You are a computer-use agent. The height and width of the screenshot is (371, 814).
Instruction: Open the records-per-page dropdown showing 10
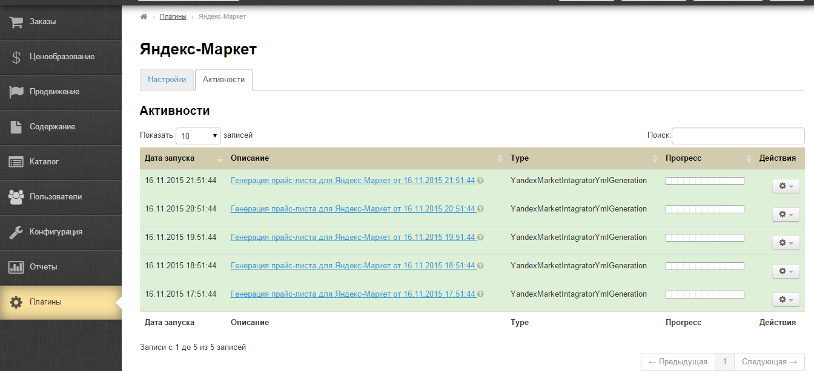198,136
